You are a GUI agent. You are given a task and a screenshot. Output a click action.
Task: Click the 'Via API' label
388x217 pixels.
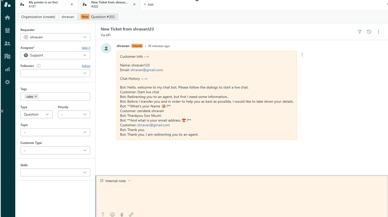[105, 35]
